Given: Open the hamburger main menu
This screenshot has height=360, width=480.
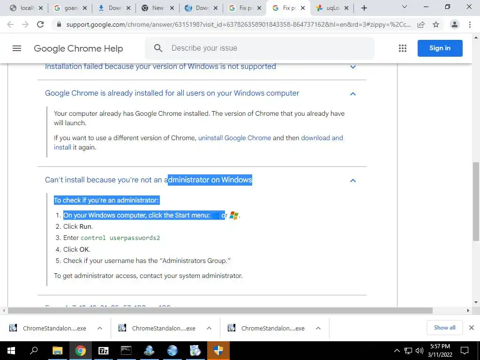Looking at the screenshot, I should (17, 48).
